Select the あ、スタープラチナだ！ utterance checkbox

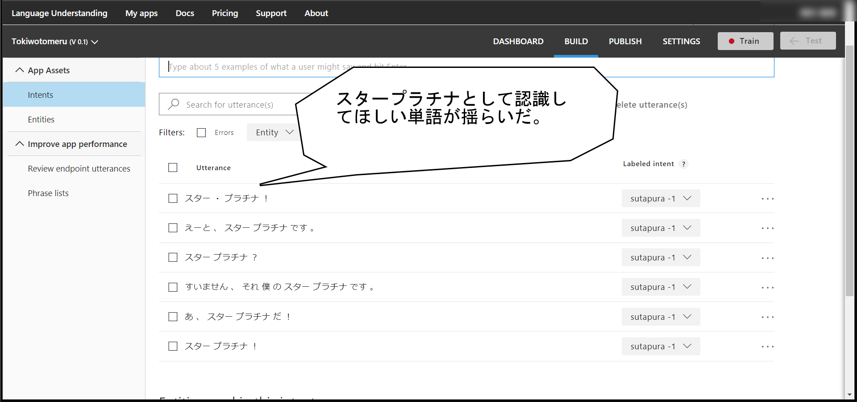tap(173, 317)
